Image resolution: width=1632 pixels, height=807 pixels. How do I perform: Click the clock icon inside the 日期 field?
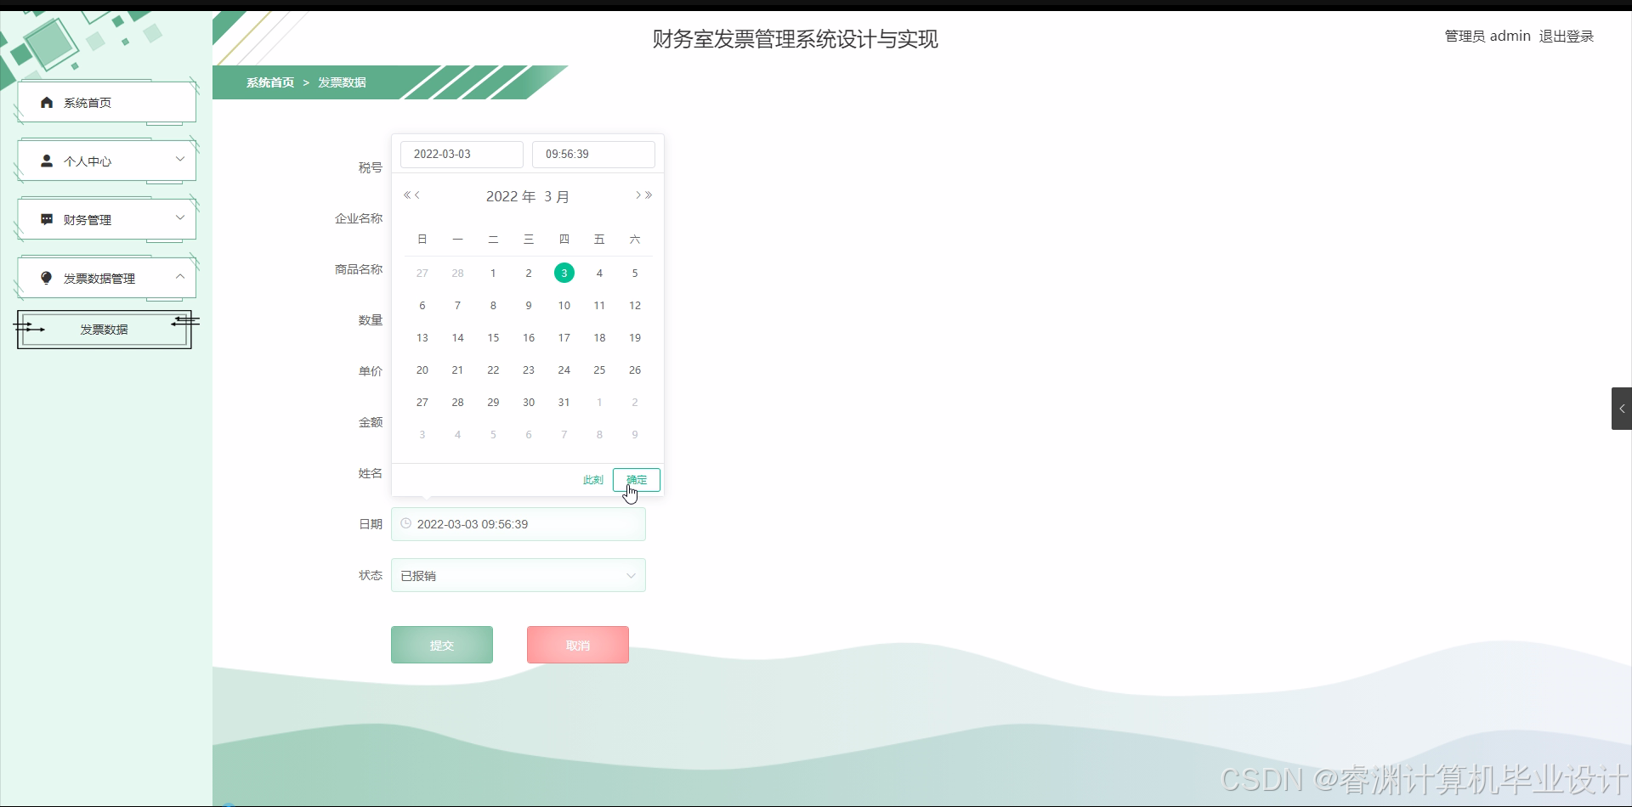[x=405, y=523]
